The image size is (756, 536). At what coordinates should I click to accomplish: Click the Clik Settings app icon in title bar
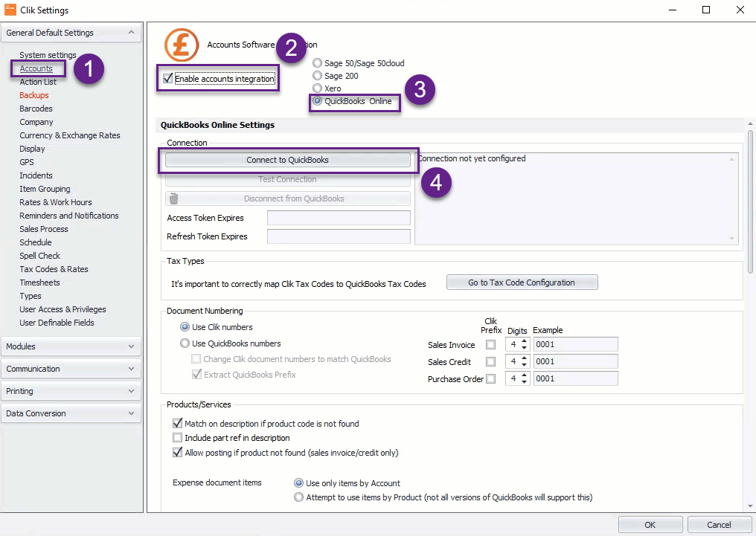(x=10, y=10)
